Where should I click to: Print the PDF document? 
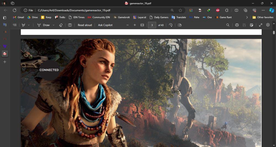click(237, 25)
